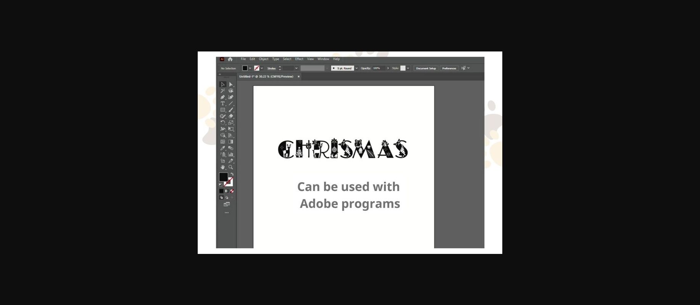Pick the Scale tool
Viewport: 700px width, 305px height.
point(231,122)
